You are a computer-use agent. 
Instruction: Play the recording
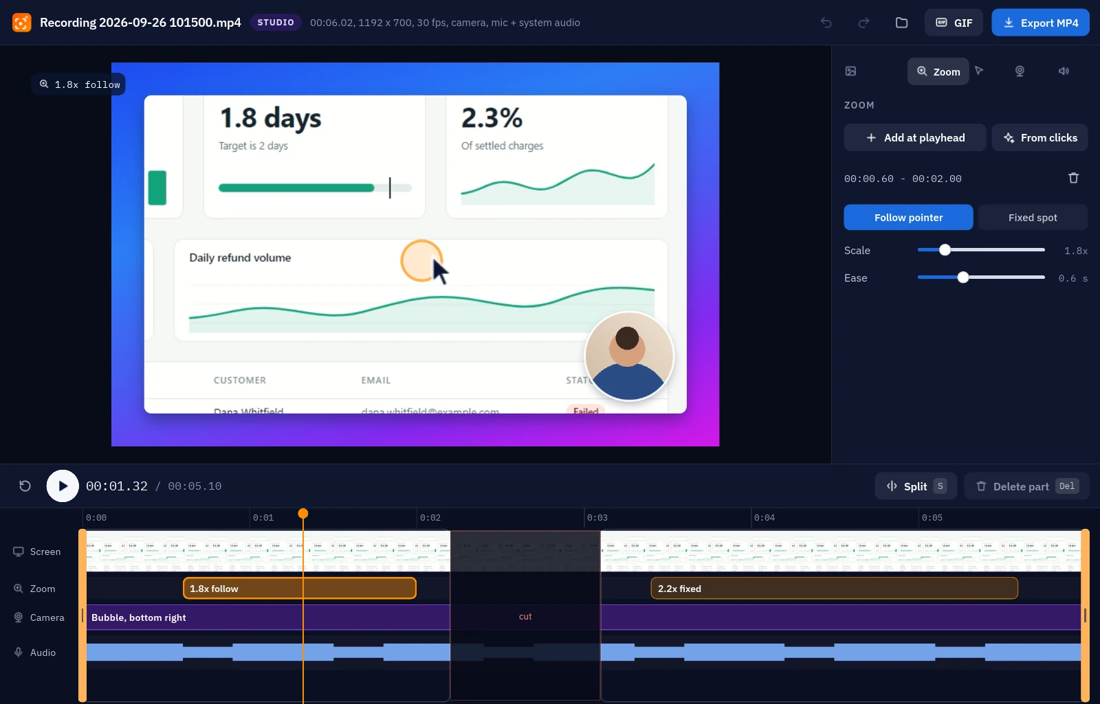click(x=63, y=486)
